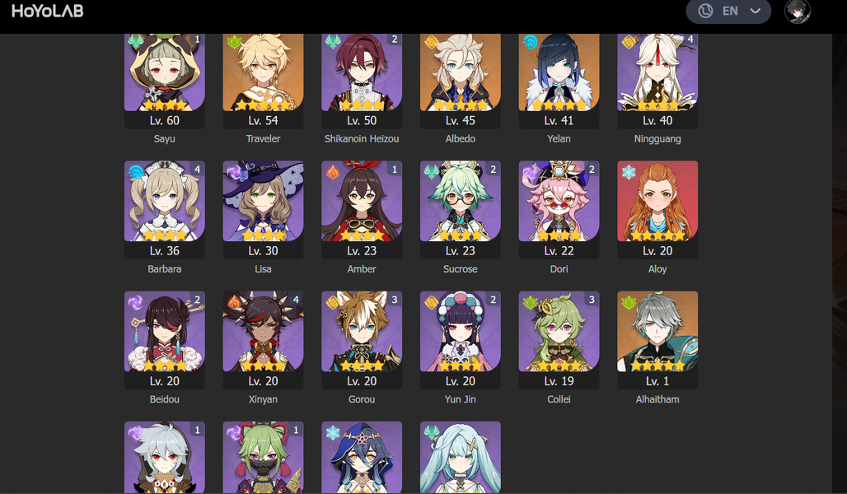Open the EN language dropdown
This screenshot has width=847, height=494.
(x=728, y=12)
